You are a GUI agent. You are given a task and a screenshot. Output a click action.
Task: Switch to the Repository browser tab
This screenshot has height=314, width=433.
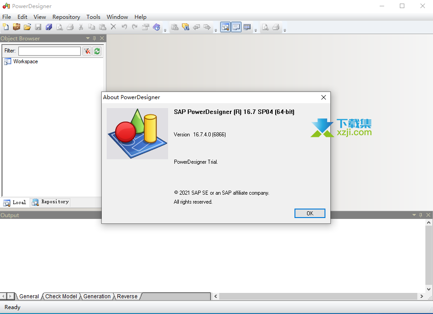50,202
